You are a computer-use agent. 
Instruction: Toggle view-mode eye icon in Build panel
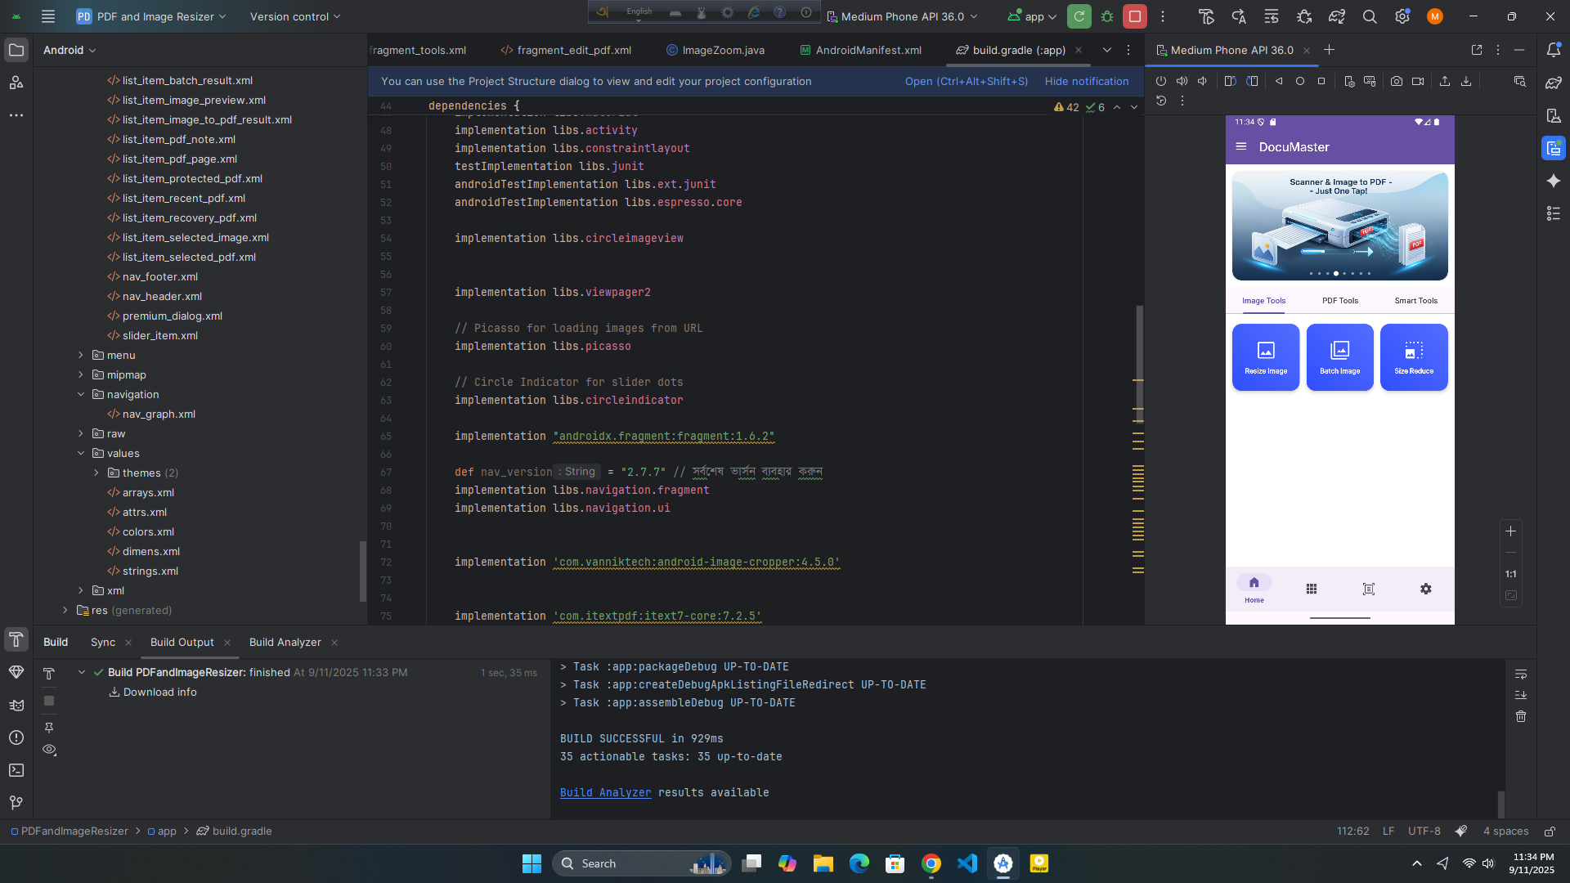pyautogui.click(x=49, y=750)
